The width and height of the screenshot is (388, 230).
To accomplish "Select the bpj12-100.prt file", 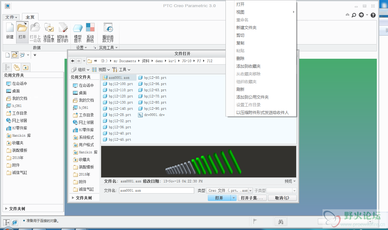I will point(118,84).
